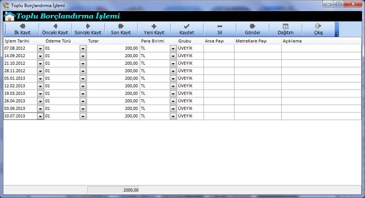365x198 pixels.
Task: Expand the toolbar overflow arrow
Action: point(337,34)
